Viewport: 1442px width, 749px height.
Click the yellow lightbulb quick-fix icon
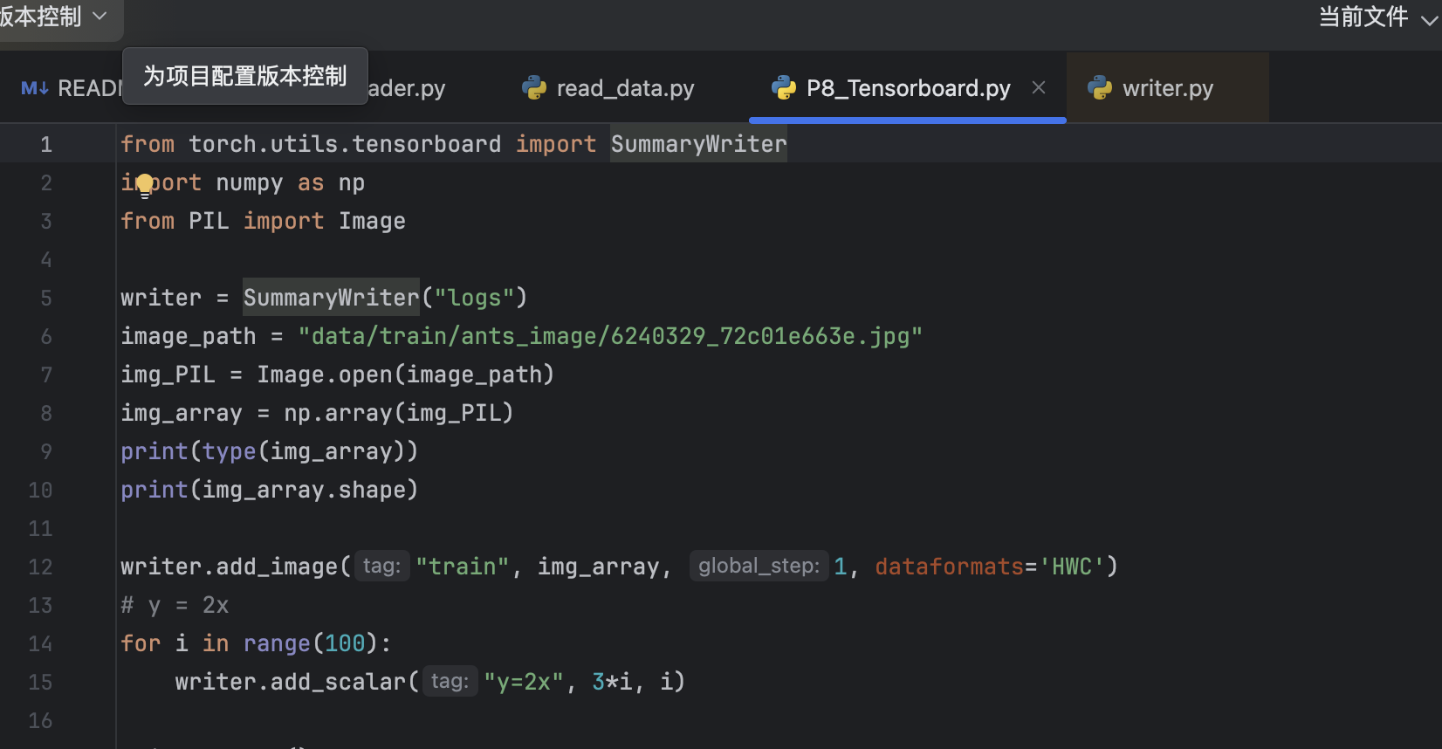pyautogui.click(x=145, y=185)
